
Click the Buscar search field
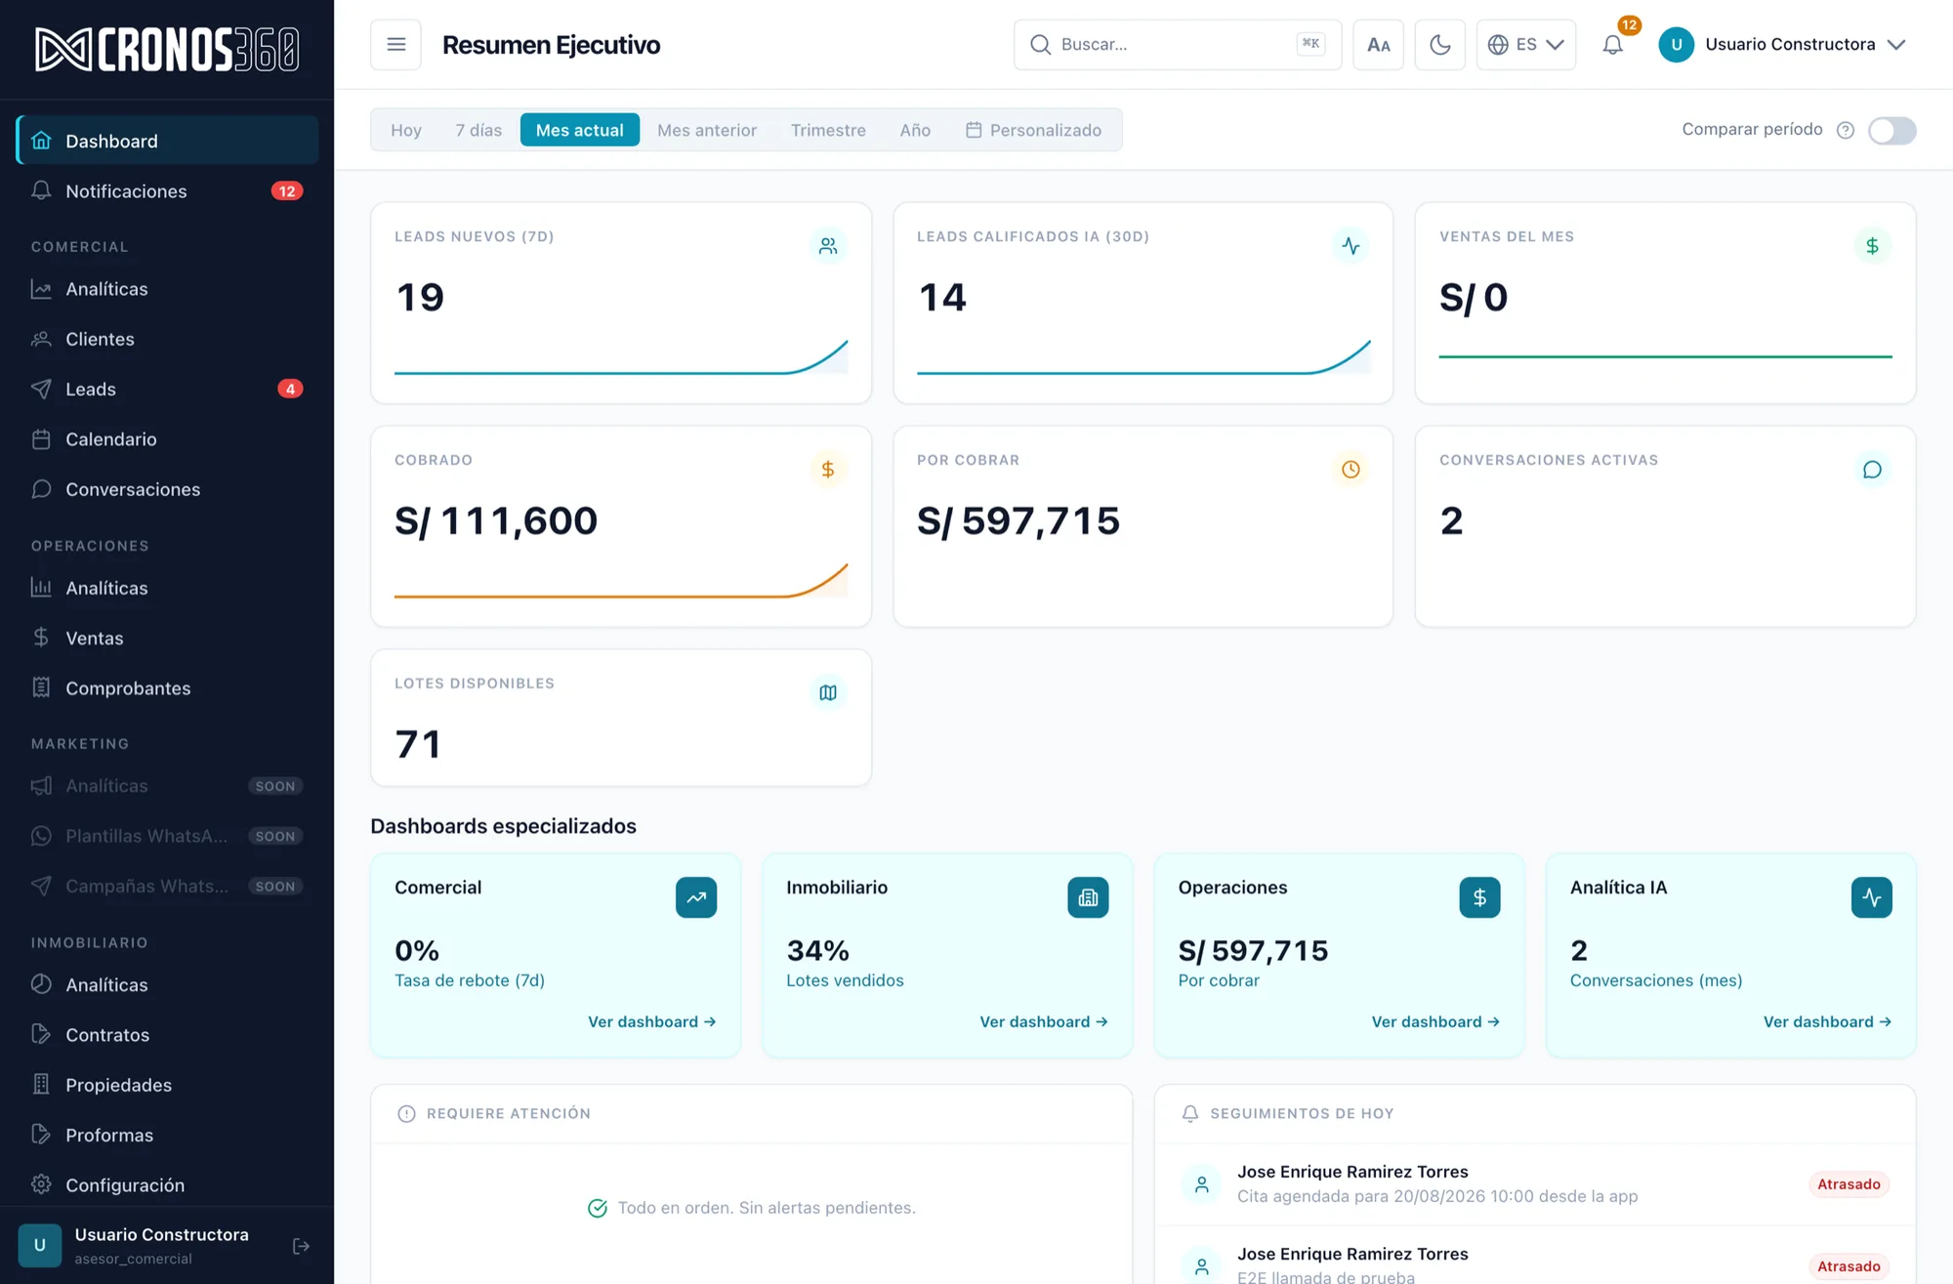1177,45
